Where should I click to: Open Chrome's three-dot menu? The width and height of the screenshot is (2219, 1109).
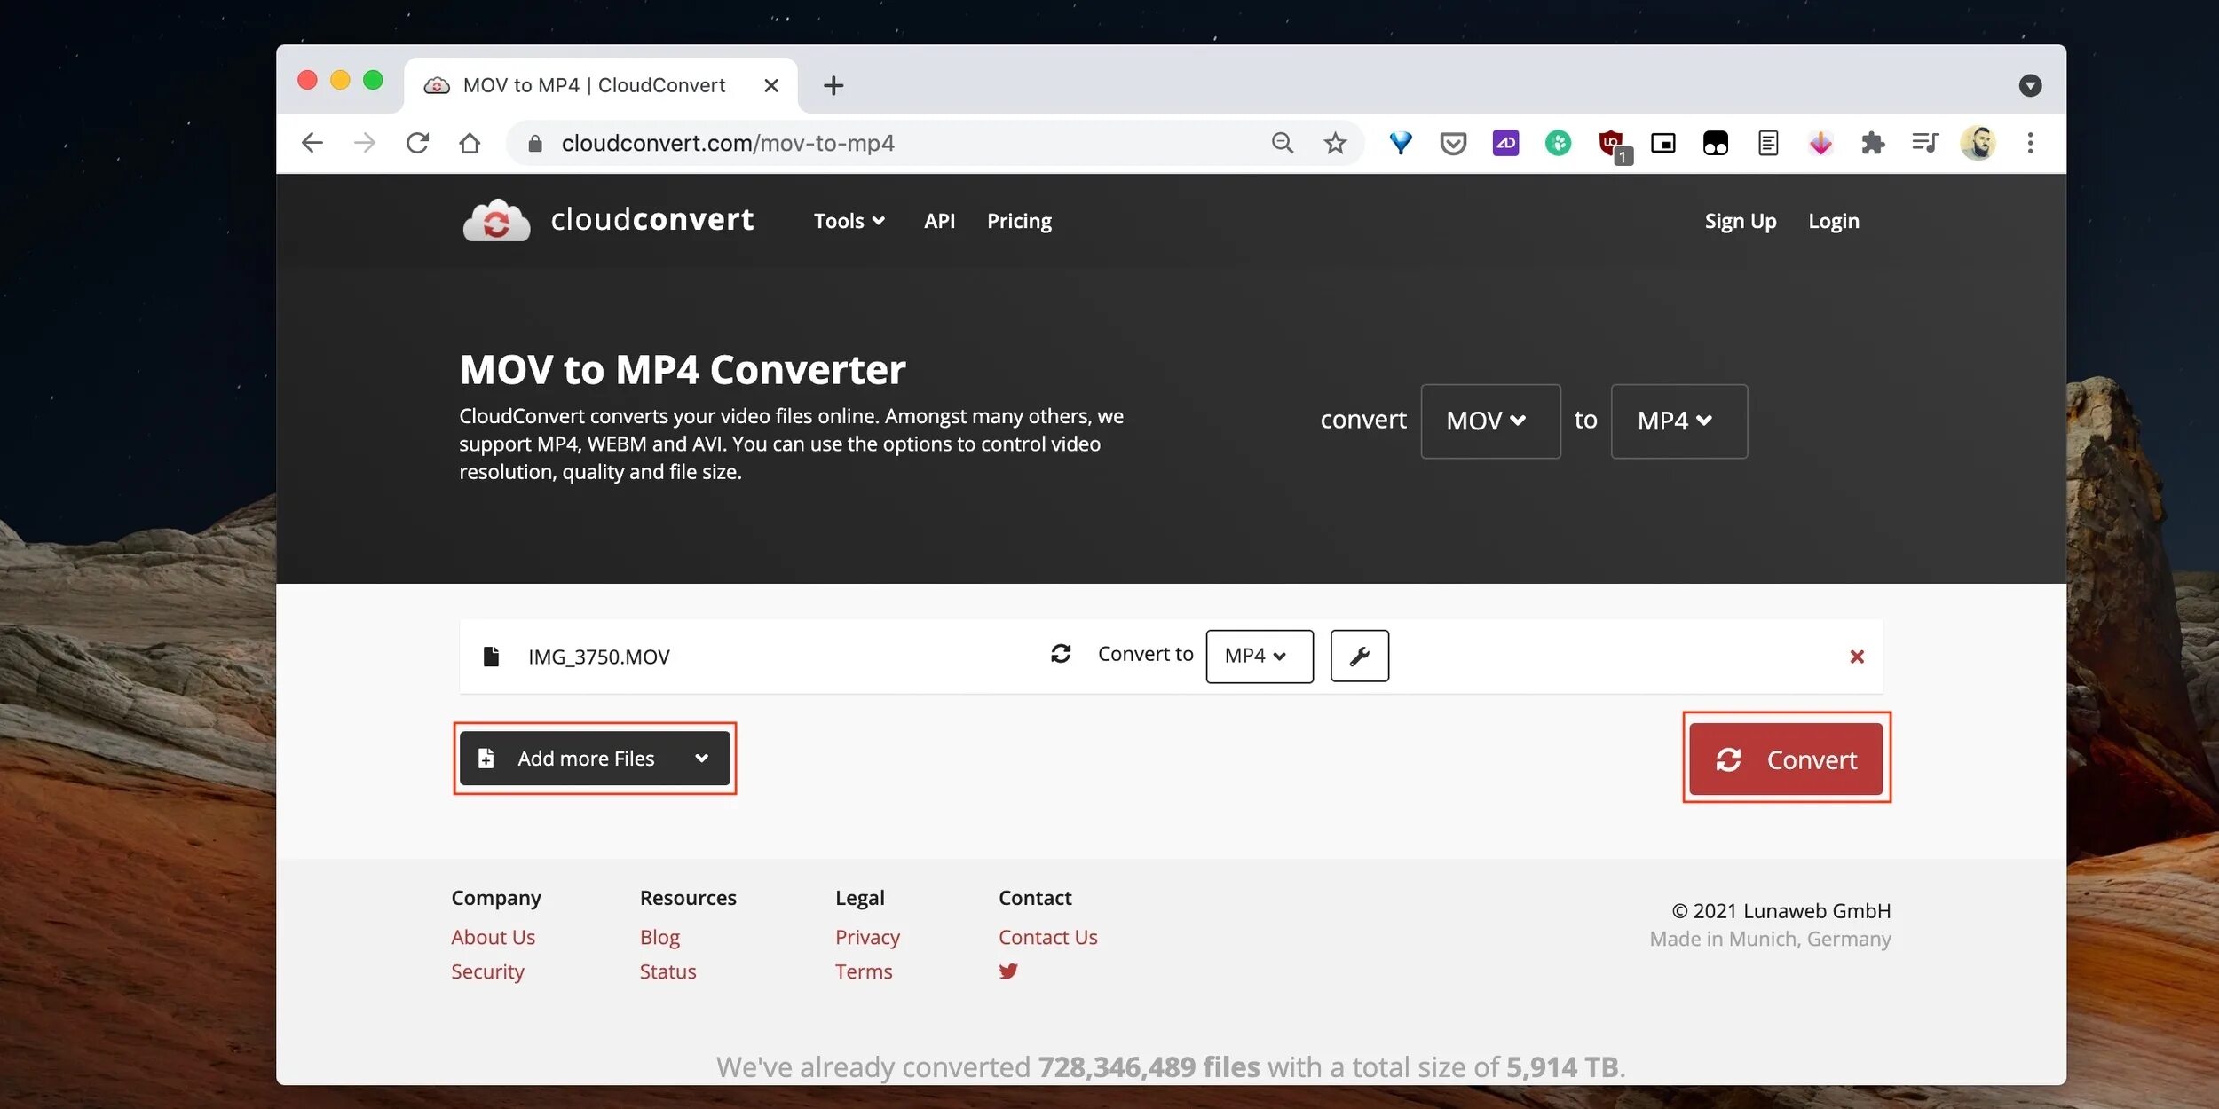click(2030, 143)
